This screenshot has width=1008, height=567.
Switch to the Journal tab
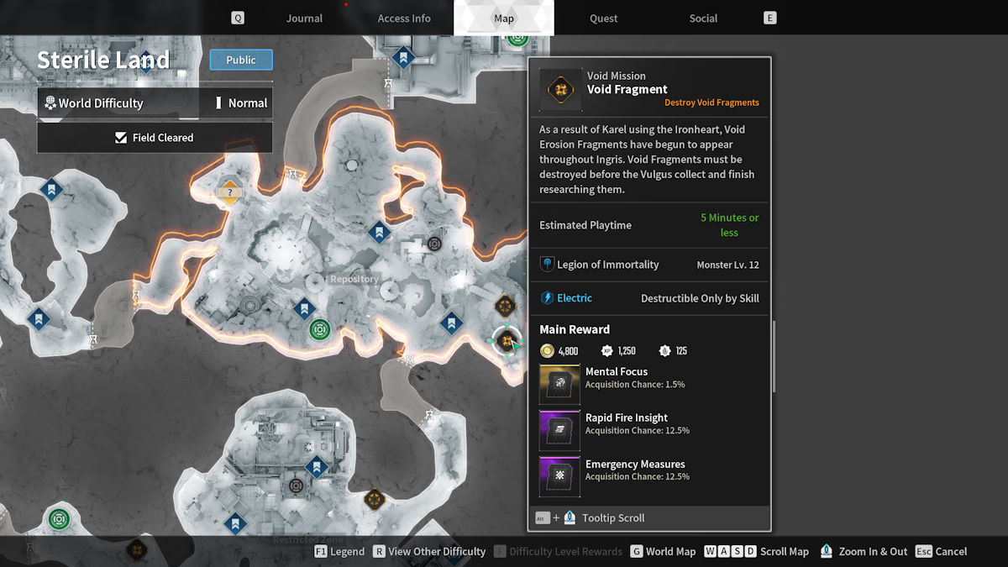click(x=304, y=18)
